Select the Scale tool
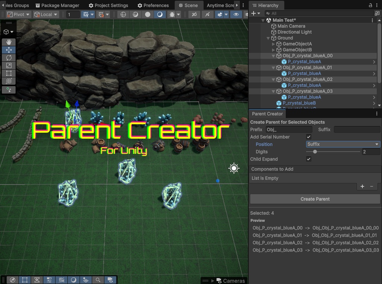Viewport: 382px width, 284px height. coord(9,66)
